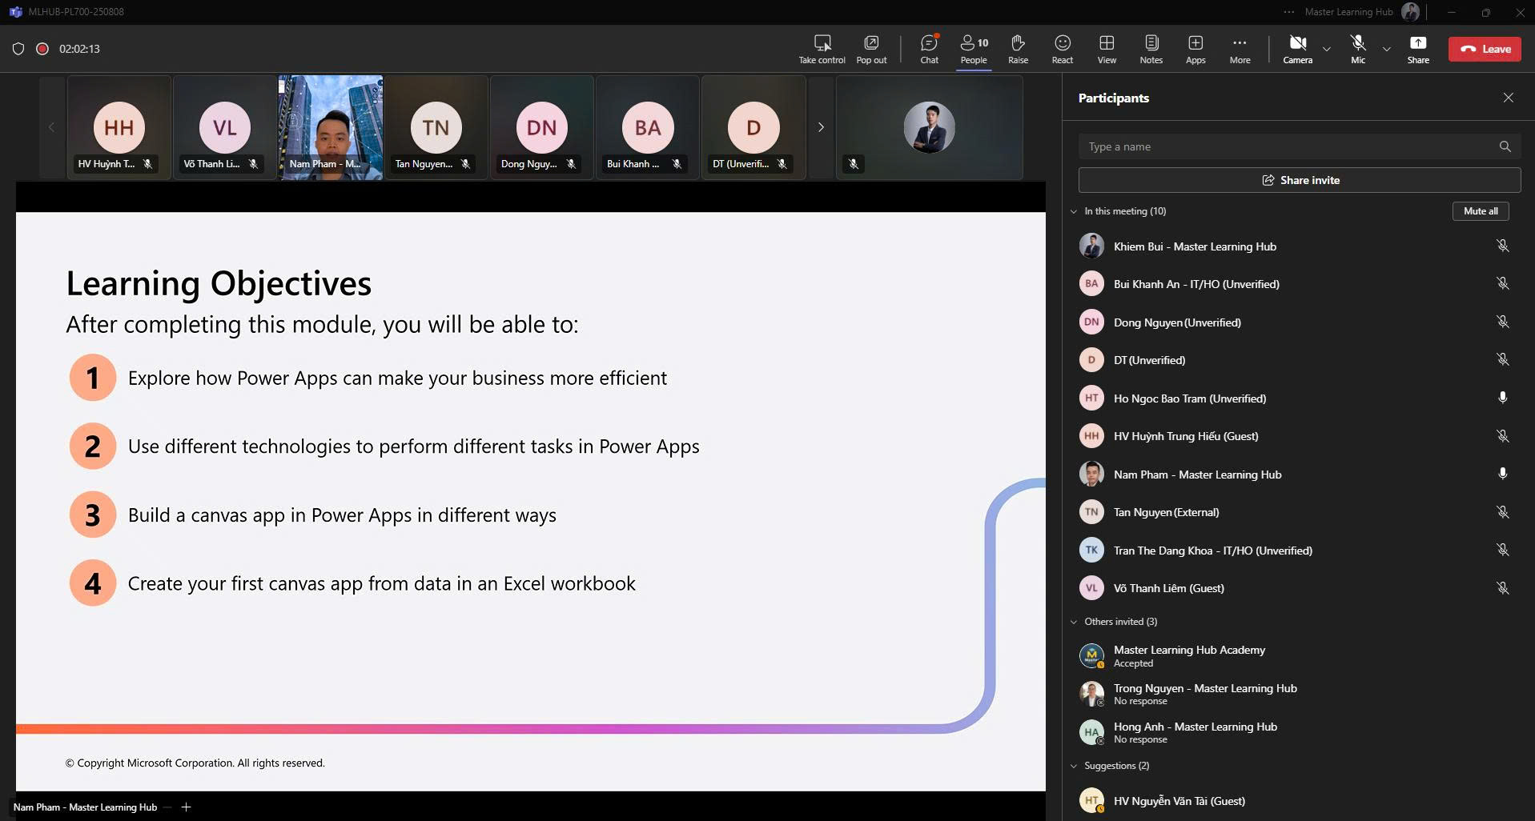The width and height of the screenshot is (1535, 821).
Task: Click mic icon for Võ Thanh Liêm
Action: tap(1503, 588)
